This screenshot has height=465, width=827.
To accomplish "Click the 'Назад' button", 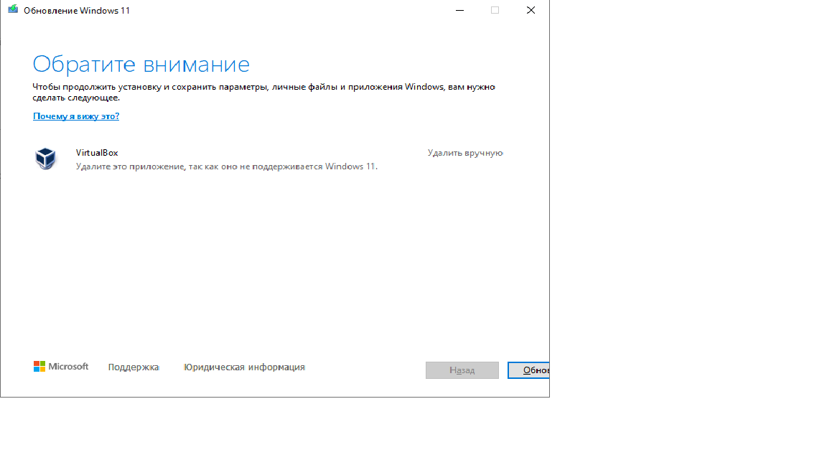I will pos(462,370).
